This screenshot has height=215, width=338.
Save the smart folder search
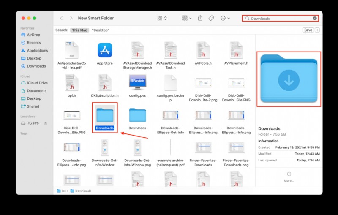coord(308,30)
